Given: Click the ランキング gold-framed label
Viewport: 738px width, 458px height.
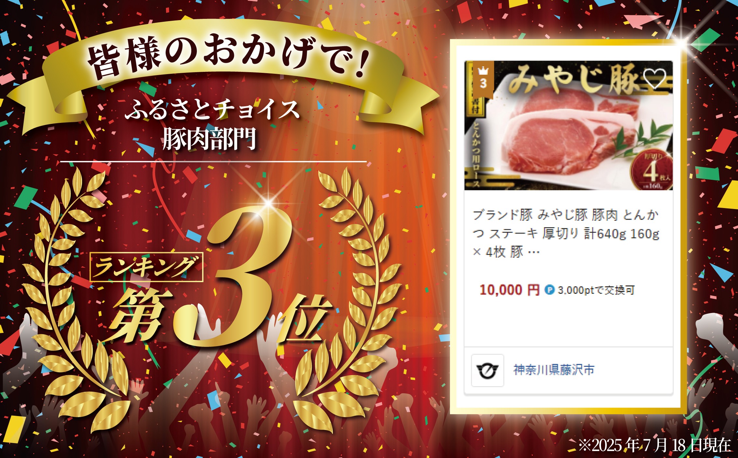Looking at the screenshot, I should pyautogui.click(x=146, y=267).
